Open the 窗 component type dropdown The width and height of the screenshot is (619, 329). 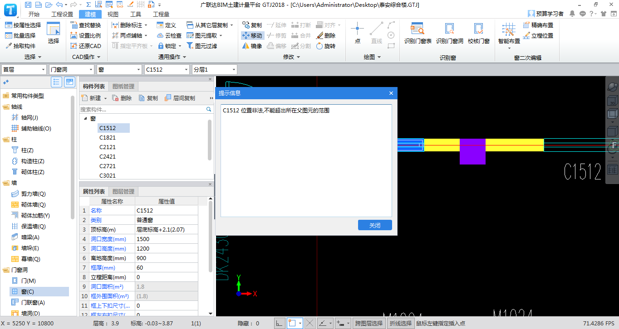click(x=119, y=69)
